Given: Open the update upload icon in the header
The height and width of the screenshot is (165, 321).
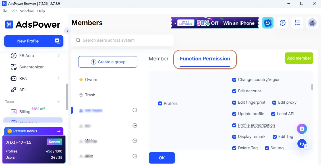Looking at the screenshot, I should 283,23.
